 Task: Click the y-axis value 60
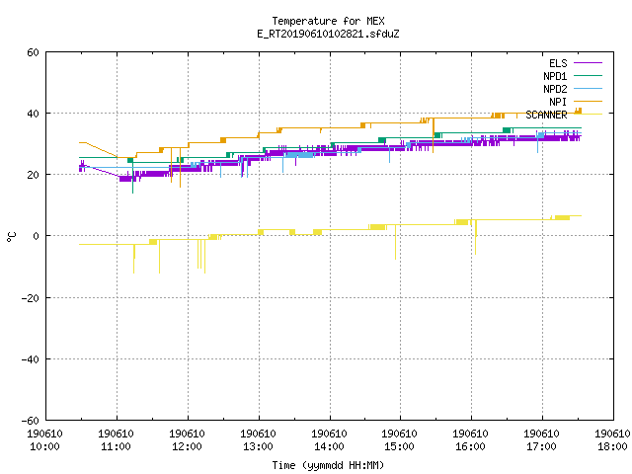point(33,52)
